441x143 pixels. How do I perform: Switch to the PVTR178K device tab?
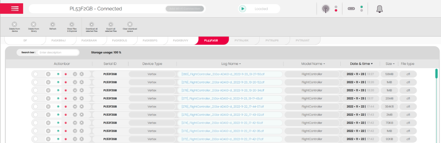pos(241,41)
